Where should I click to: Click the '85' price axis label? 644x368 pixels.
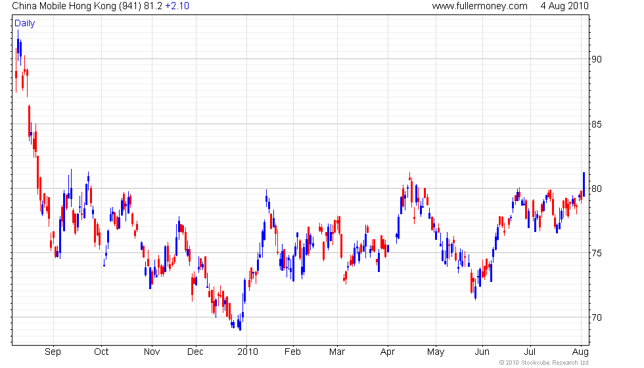click(x=597, y=124)
